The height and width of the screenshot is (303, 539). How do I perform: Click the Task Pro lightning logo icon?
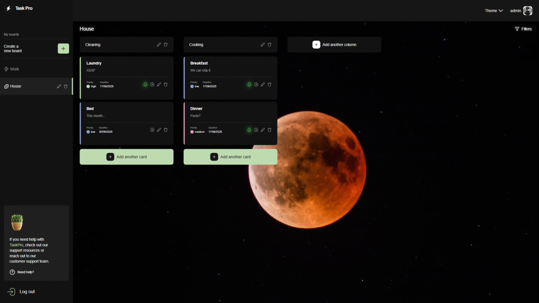[x=8, y=8]
